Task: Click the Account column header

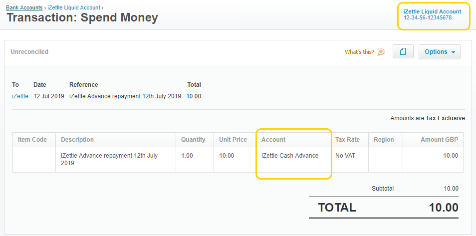Action: point(273,140)
